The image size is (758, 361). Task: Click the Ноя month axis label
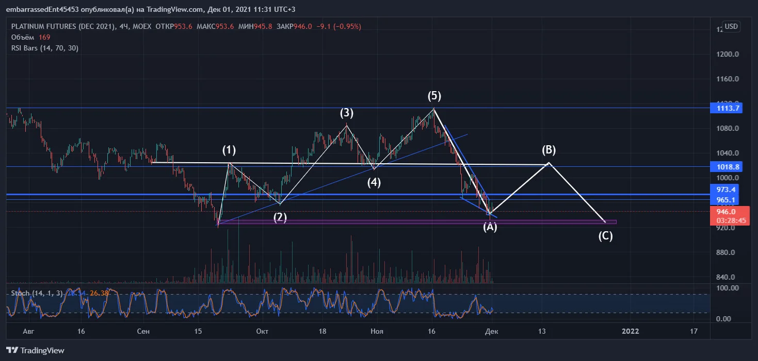pos(377,331)
